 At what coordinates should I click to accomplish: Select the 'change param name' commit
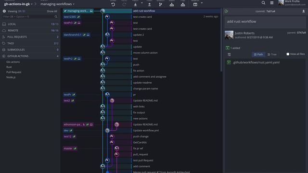click(145, 88)
